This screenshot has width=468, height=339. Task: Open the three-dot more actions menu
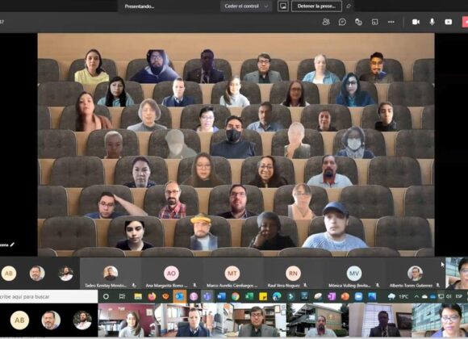pyautogui.click(x=391, y=22)
